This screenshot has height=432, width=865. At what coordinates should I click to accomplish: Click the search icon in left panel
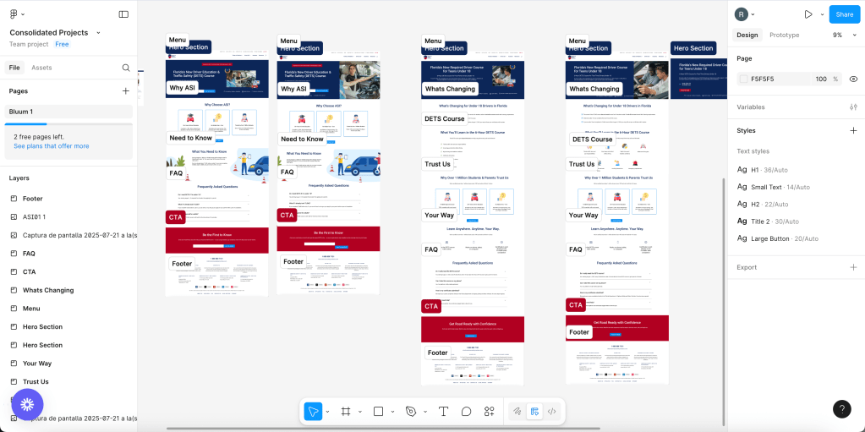pos(126,68)
